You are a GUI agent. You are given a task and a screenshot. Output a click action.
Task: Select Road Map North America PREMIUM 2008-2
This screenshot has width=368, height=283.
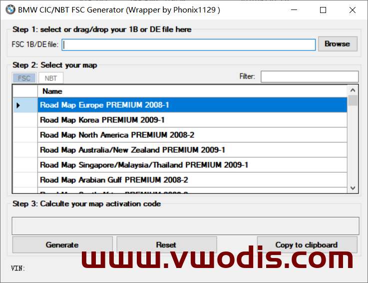[192, 135]
